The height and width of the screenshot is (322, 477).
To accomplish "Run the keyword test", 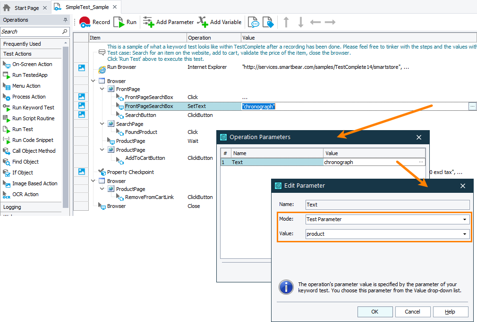I will 125,22.
